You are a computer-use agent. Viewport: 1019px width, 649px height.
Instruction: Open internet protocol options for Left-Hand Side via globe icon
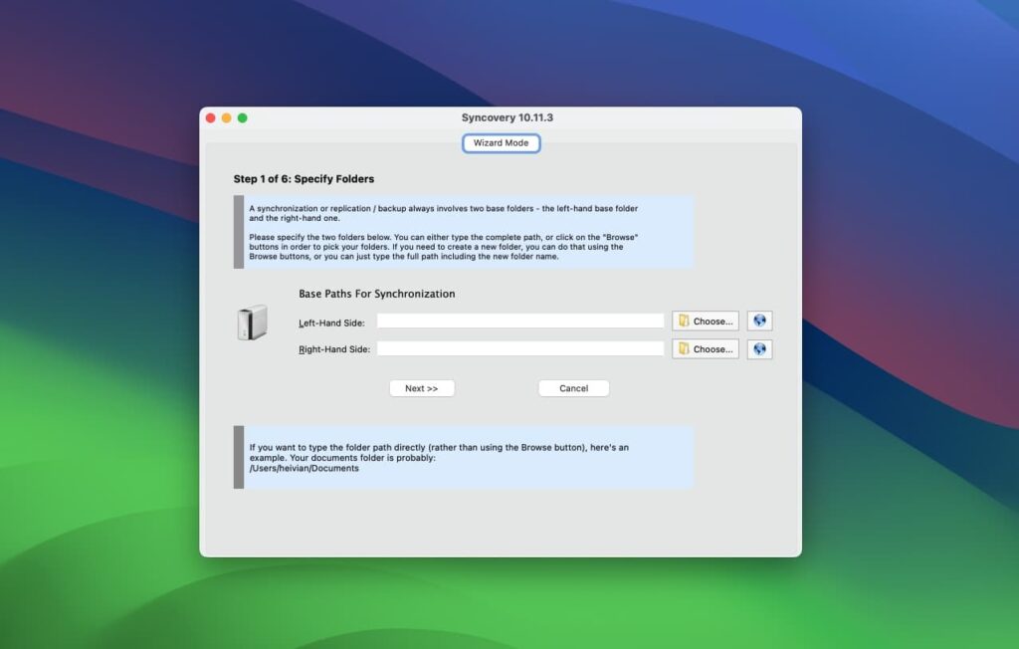coord(759,320)
